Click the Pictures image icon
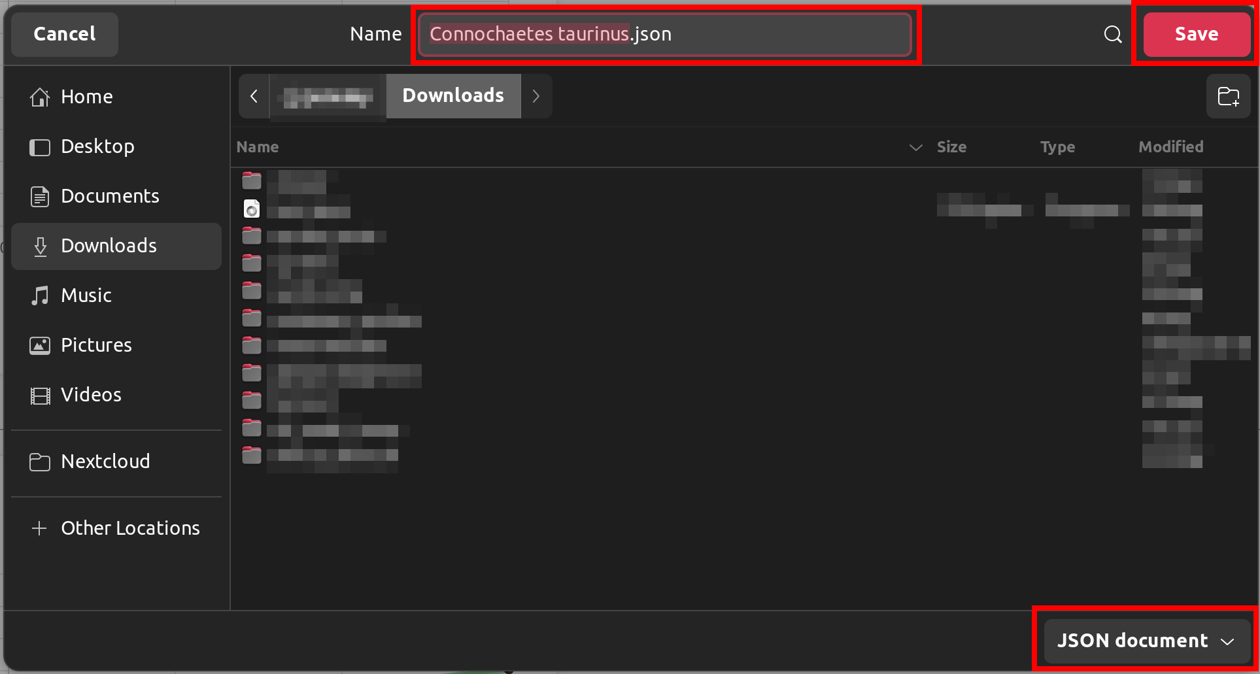Viewport: 1260px width, 674px height. tap(40, 345)
